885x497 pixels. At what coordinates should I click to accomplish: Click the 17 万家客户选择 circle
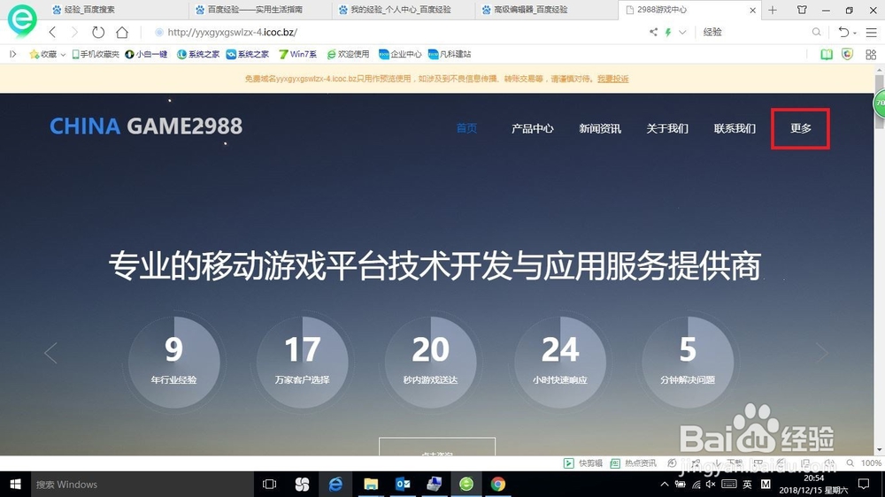point(302,363)
